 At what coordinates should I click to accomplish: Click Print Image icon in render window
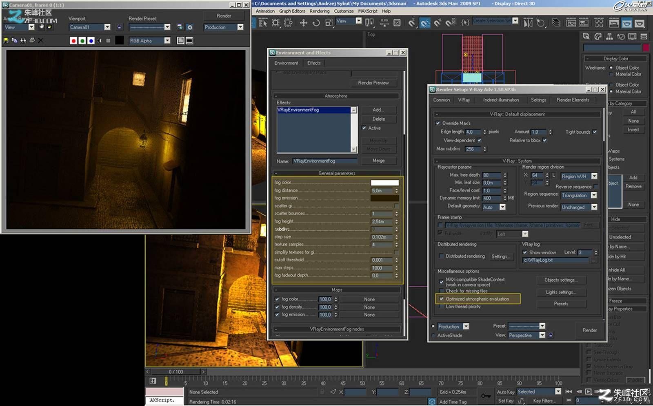32,40
